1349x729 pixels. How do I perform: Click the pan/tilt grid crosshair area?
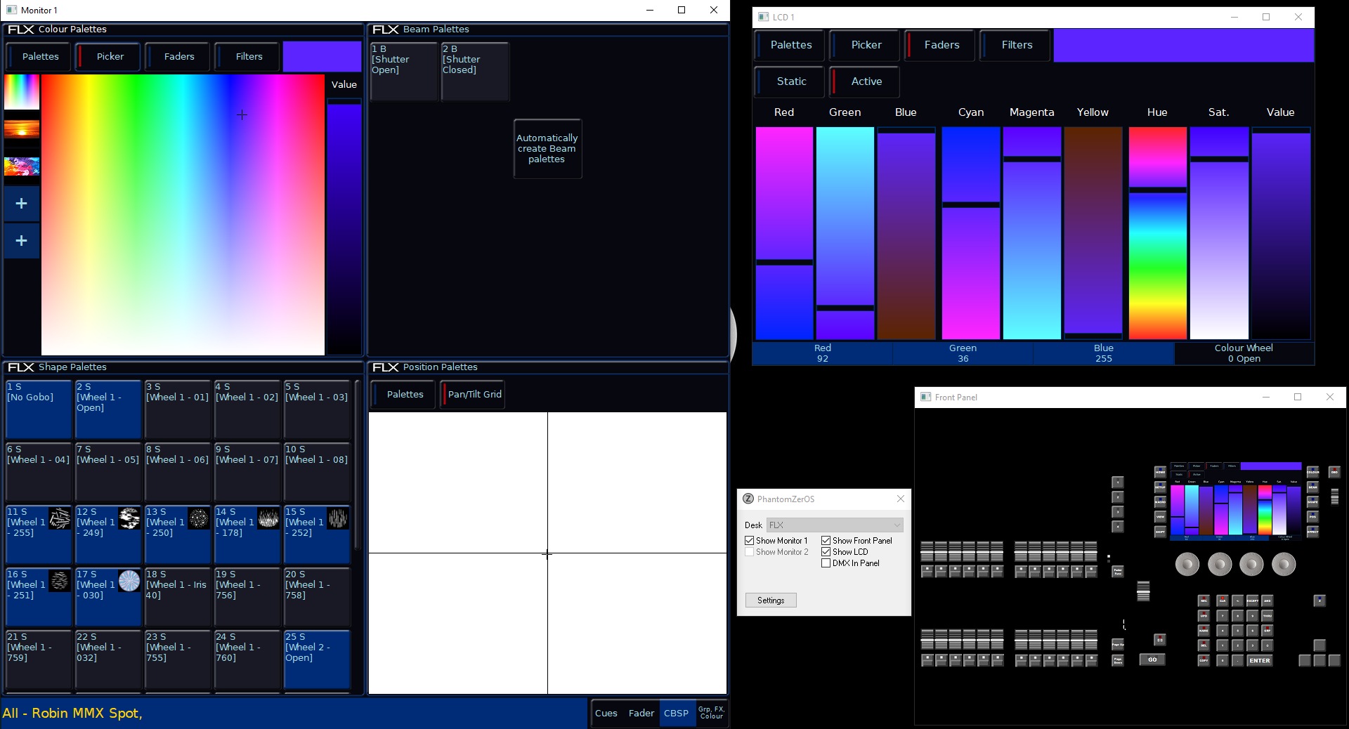547,553
